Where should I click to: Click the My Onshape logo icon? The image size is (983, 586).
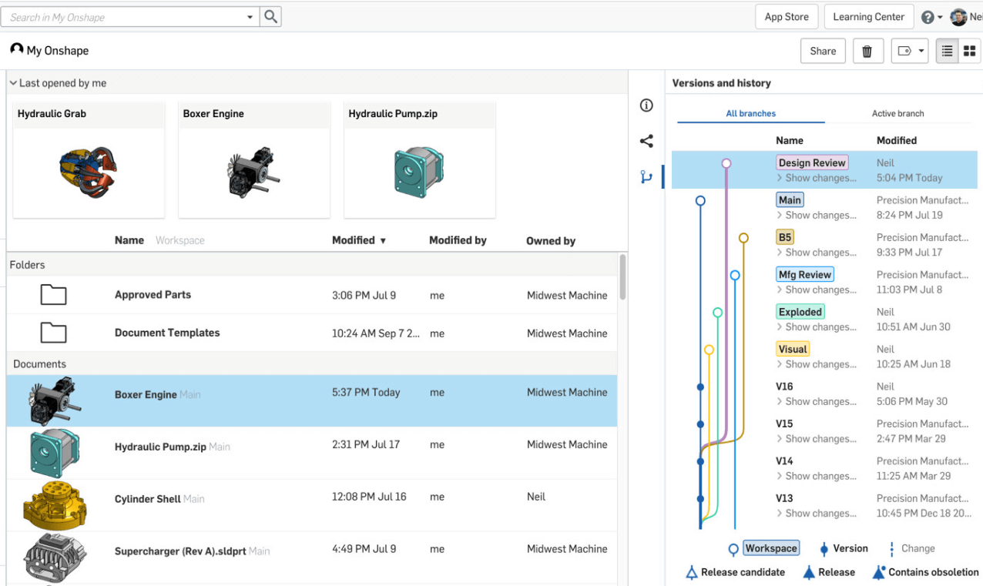pos(16,49)
